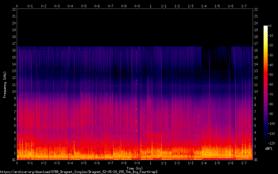
Task: Select the 0.5 tick on the top time axis
Action: (x=84, y=6)
